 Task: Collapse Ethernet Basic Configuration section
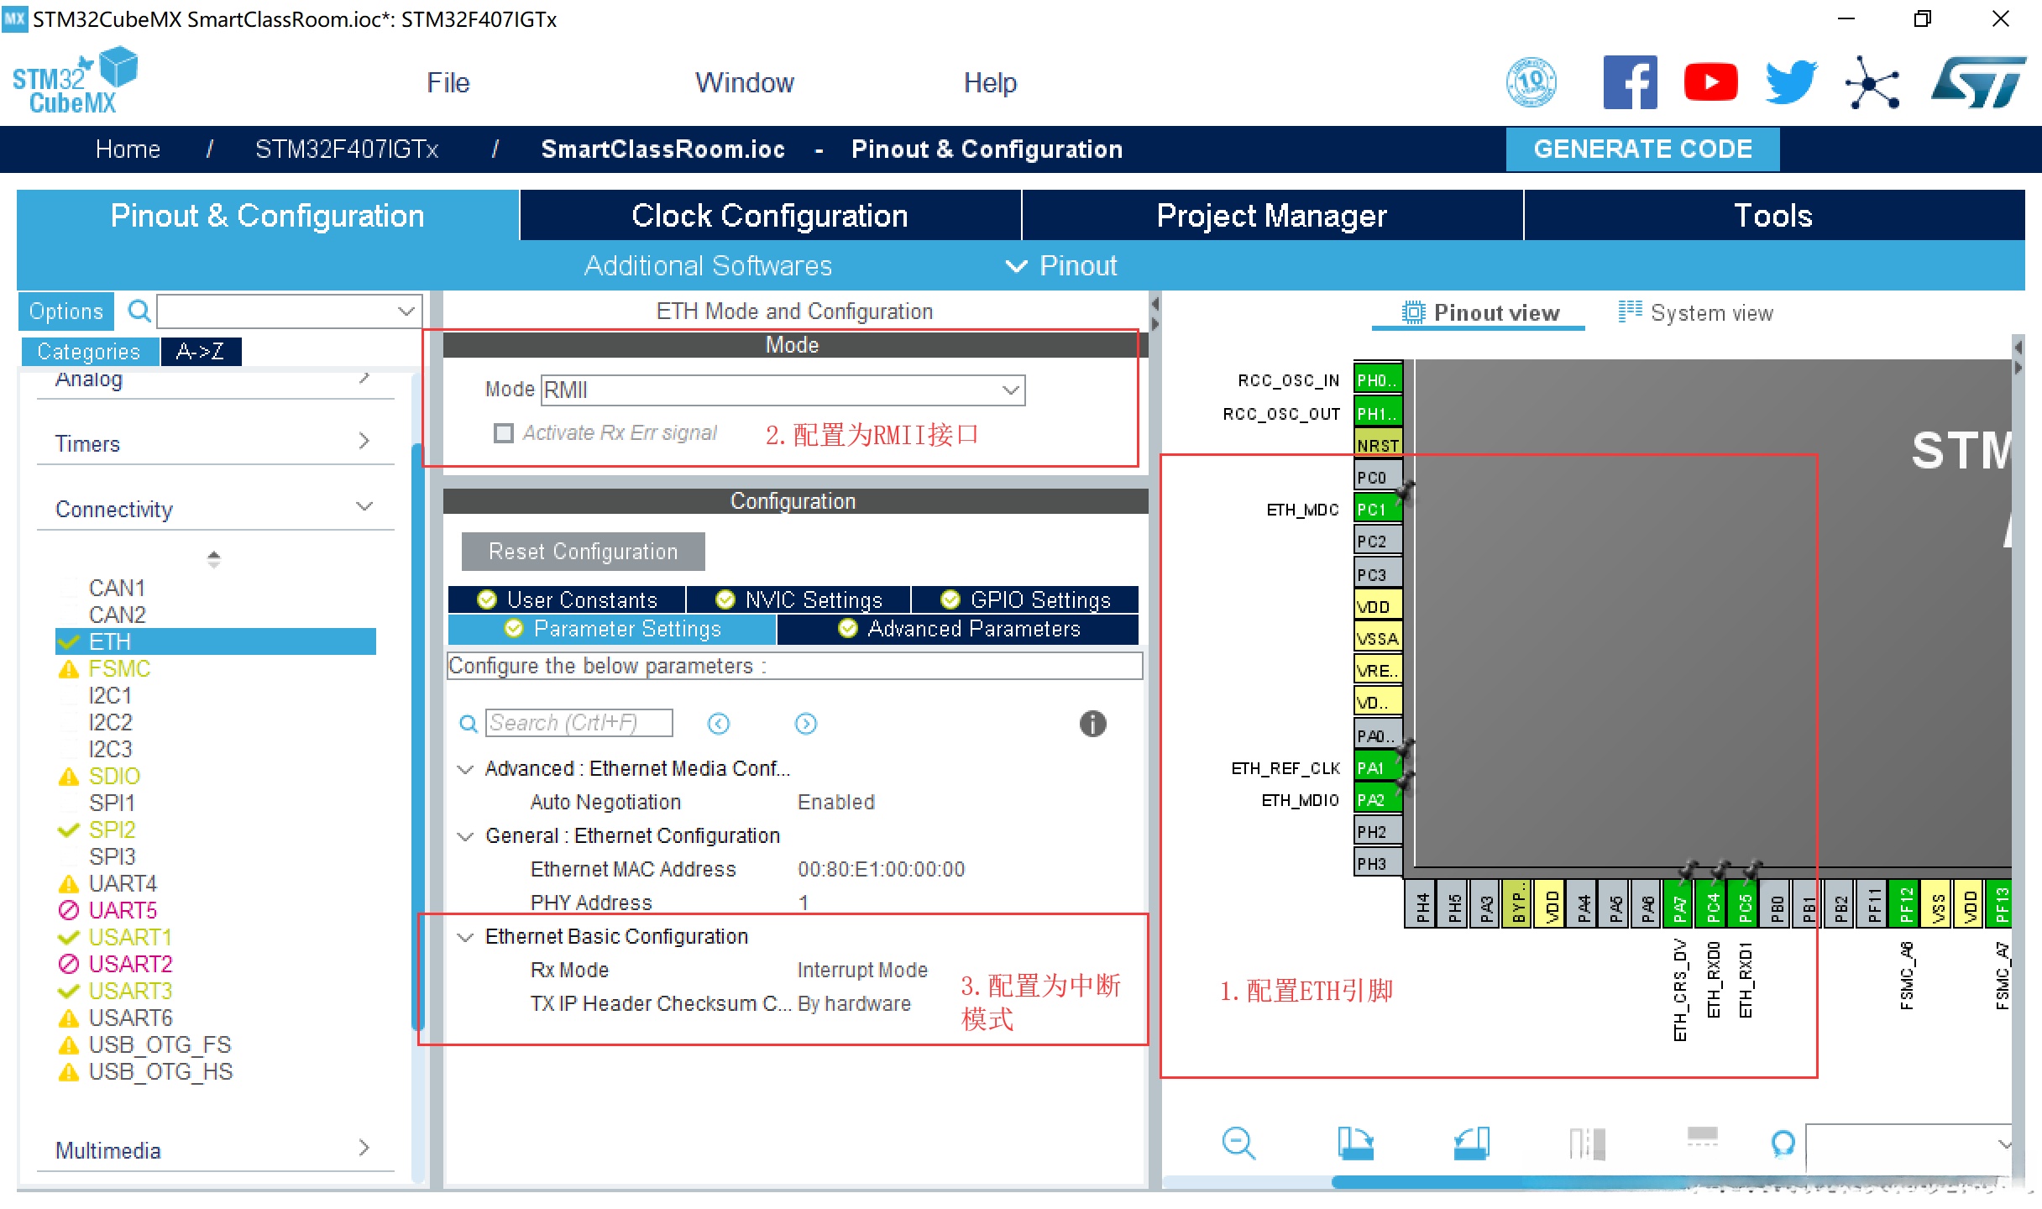click(465, 937)
